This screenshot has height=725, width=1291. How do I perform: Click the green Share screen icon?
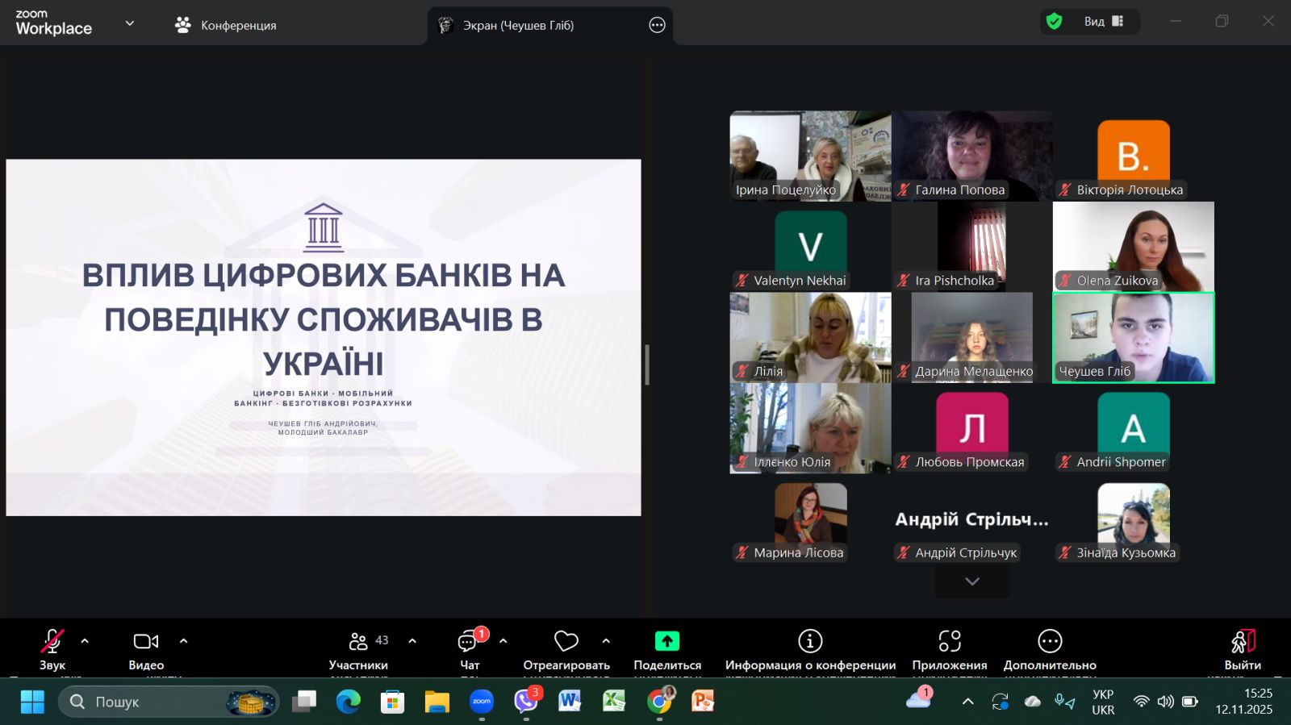(x=666, y=641)
